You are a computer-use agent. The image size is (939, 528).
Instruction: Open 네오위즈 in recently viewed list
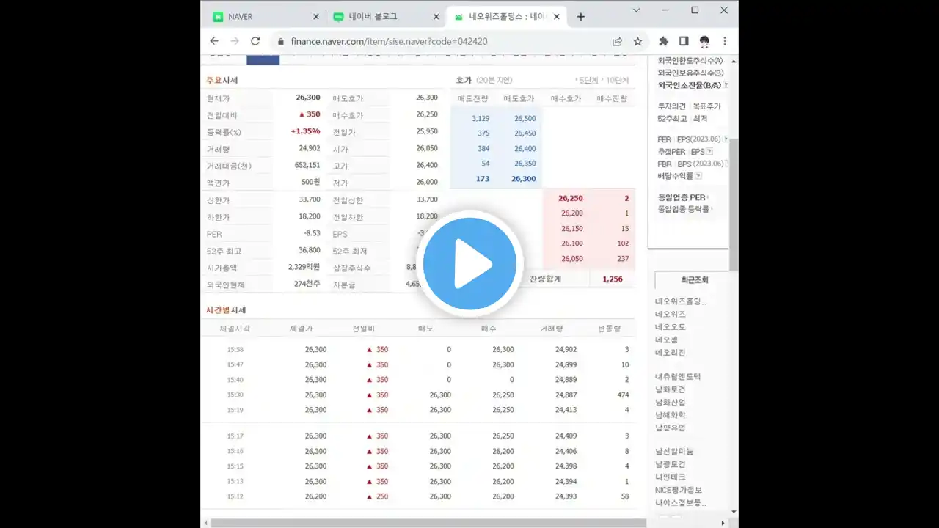[x=670, y=314]
